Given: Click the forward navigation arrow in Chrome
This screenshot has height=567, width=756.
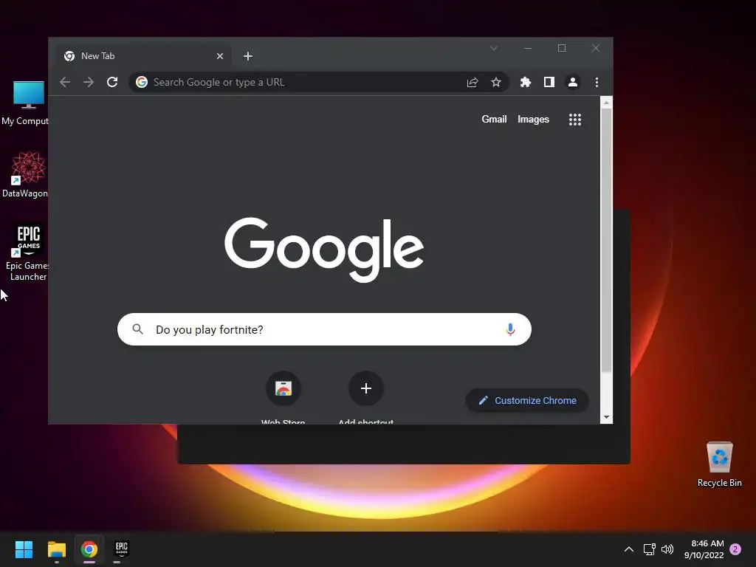Looking at the screenshot, I should pyautogui.click(x=89, y=82).
